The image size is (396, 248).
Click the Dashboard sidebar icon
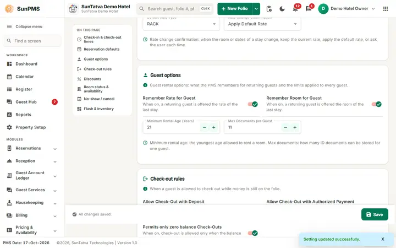click(x=9, y=64)
